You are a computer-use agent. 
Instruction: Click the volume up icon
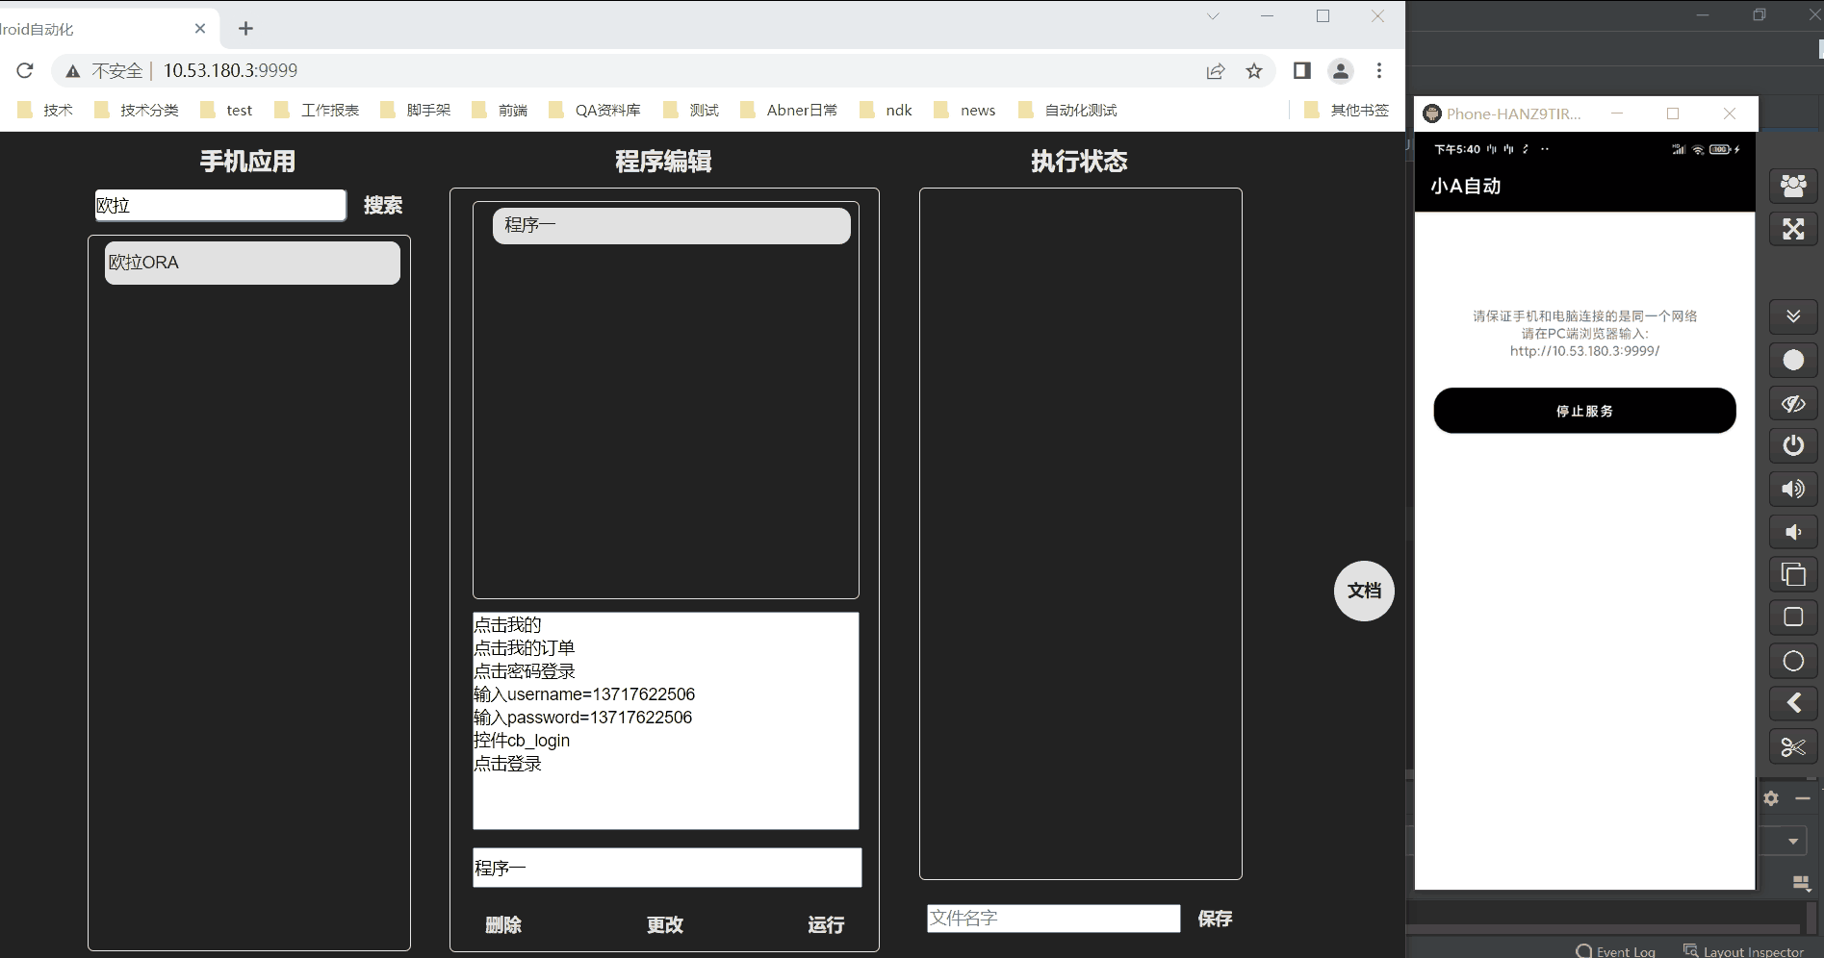tap(1793, 489)
